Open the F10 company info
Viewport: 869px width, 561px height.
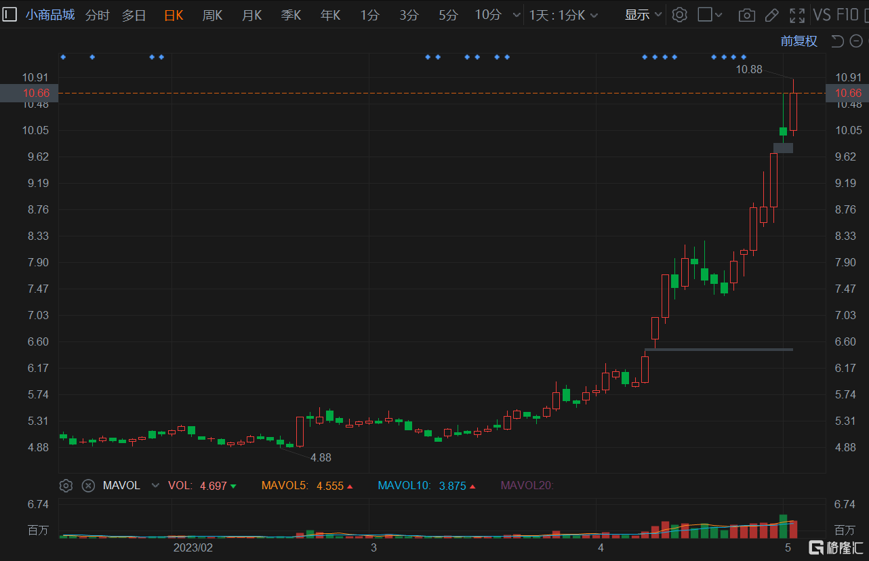pyautogui.click(x=847, y=15)
